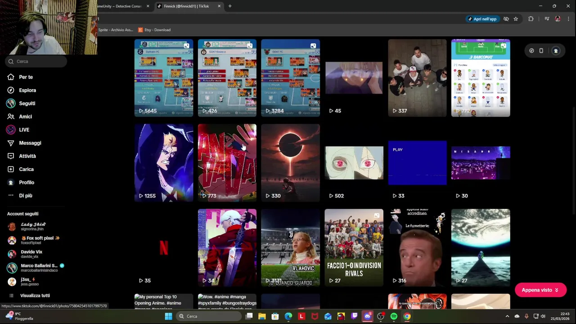Open the video with 45 views
Image resolution: width=576 pixels, height=324 pixels.
click(x=354, y=78)
